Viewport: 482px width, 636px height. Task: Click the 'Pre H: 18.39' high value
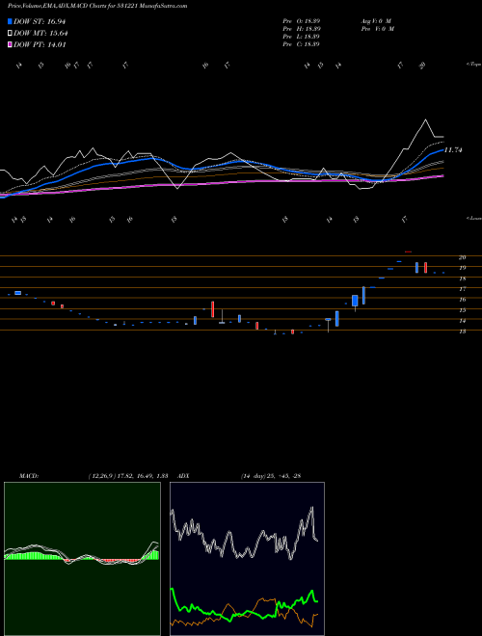point(302,29)
